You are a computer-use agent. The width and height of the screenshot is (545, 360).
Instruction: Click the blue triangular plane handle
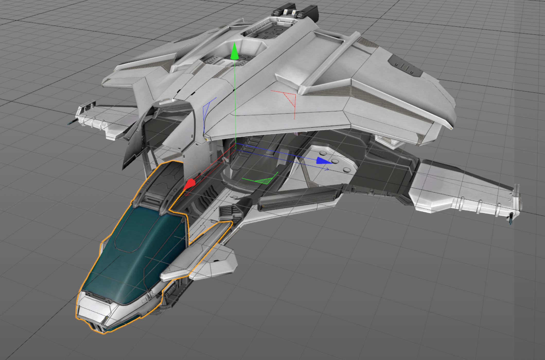pyautogui.click(x=208, y=113)
